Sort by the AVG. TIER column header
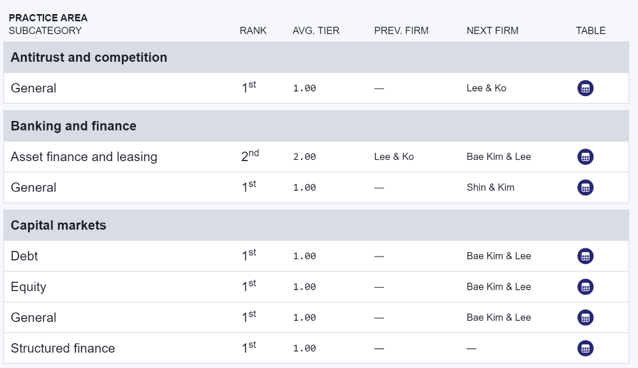 point(316,31)
